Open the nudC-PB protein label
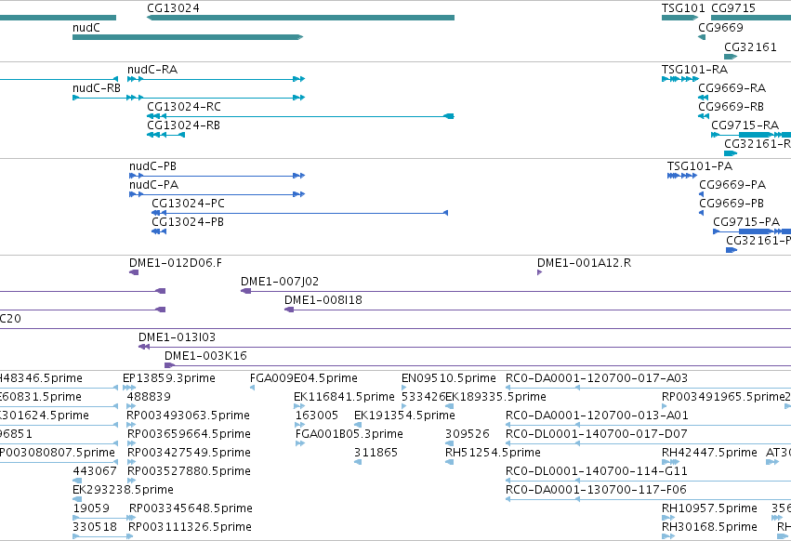 tap(152, 166)
